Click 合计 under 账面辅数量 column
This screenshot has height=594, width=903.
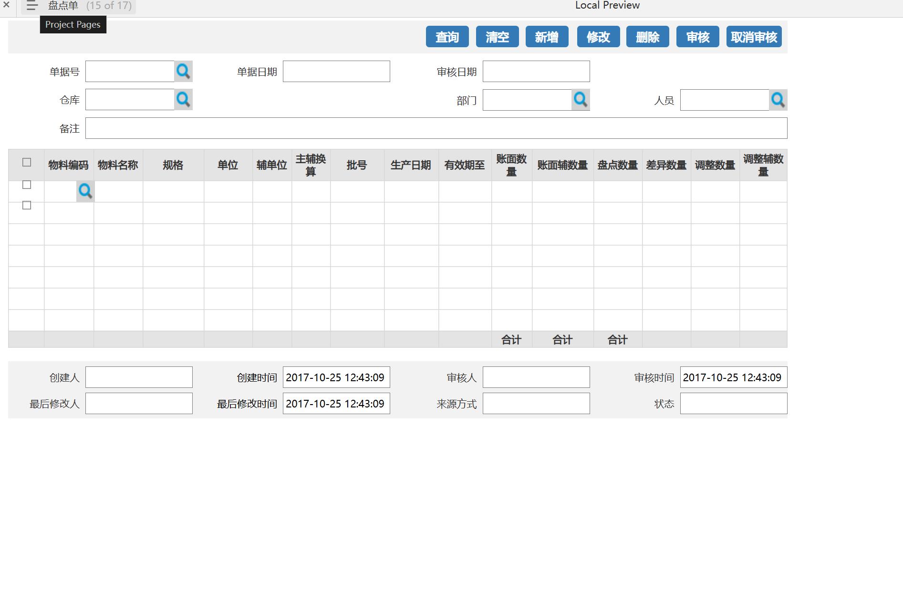(x=562, y=340)
